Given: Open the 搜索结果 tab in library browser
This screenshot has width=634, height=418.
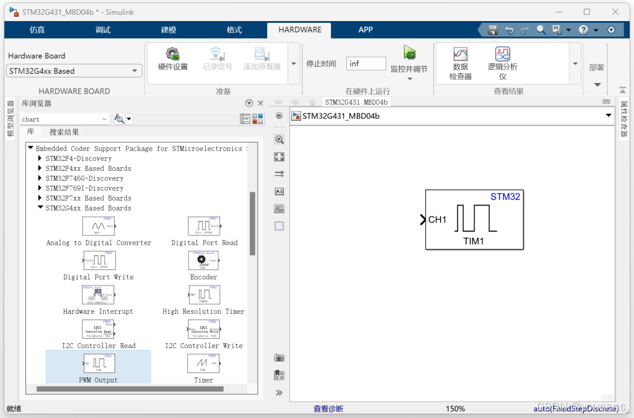Looking at the screenshot, I should pos(64,132).
